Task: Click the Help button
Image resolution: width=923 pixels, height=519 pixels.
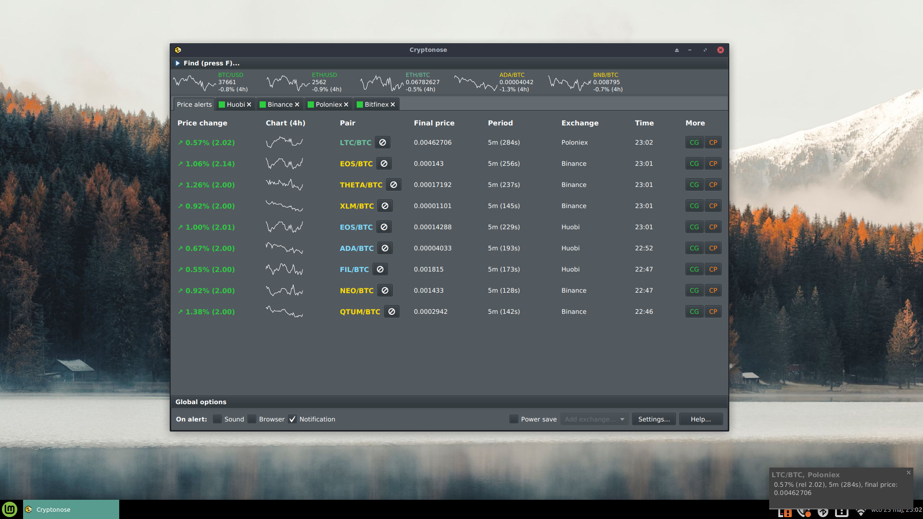Action: click(700, 419)
